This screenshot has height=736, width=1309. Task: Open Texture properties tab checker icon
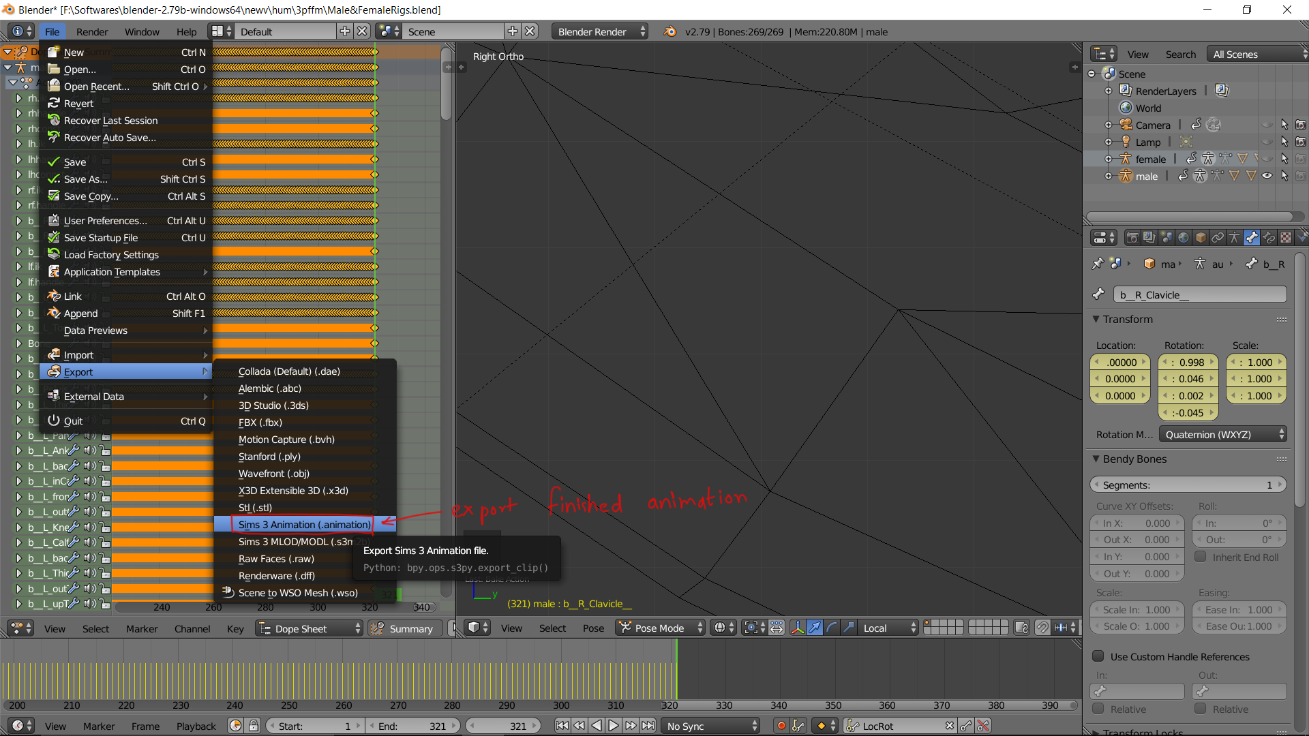pos(1286,237)
